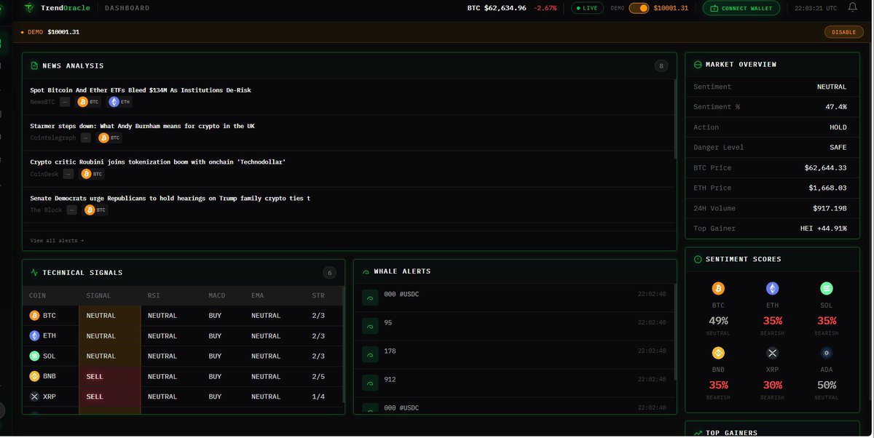Click the DASHBOARD label in header

pos(127,8)
